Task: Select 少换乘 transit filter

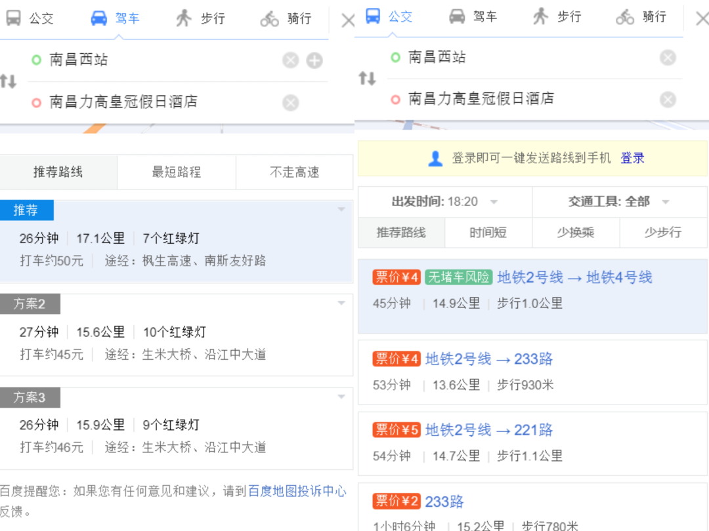Action: [x=576, y=233]
